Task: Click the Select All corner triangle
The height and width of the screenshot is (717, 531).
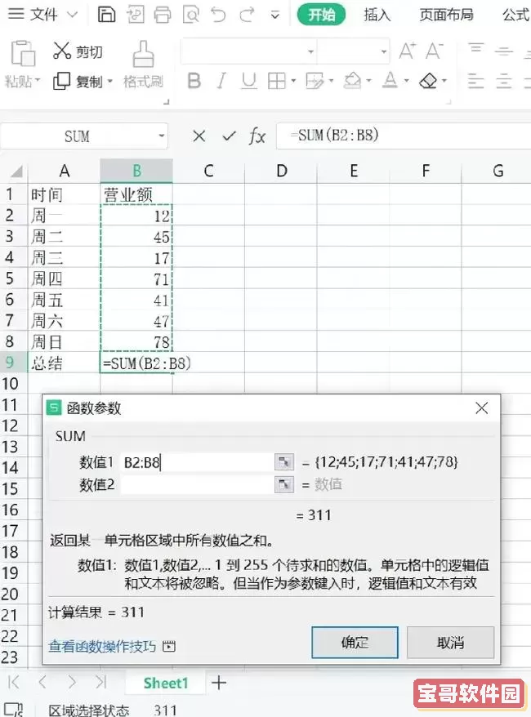Action: (16, 171)
